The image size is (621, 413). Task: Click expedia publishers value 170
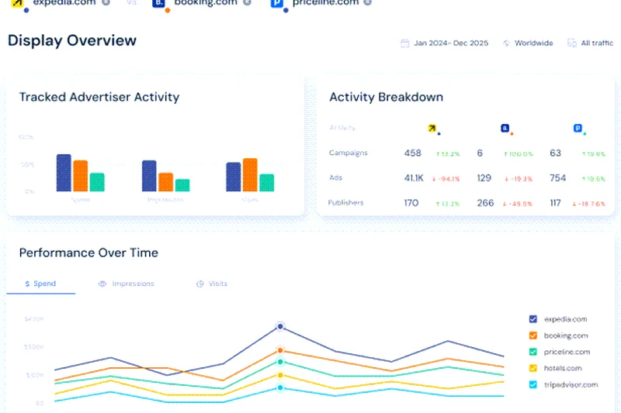click(x=411, y=203)
